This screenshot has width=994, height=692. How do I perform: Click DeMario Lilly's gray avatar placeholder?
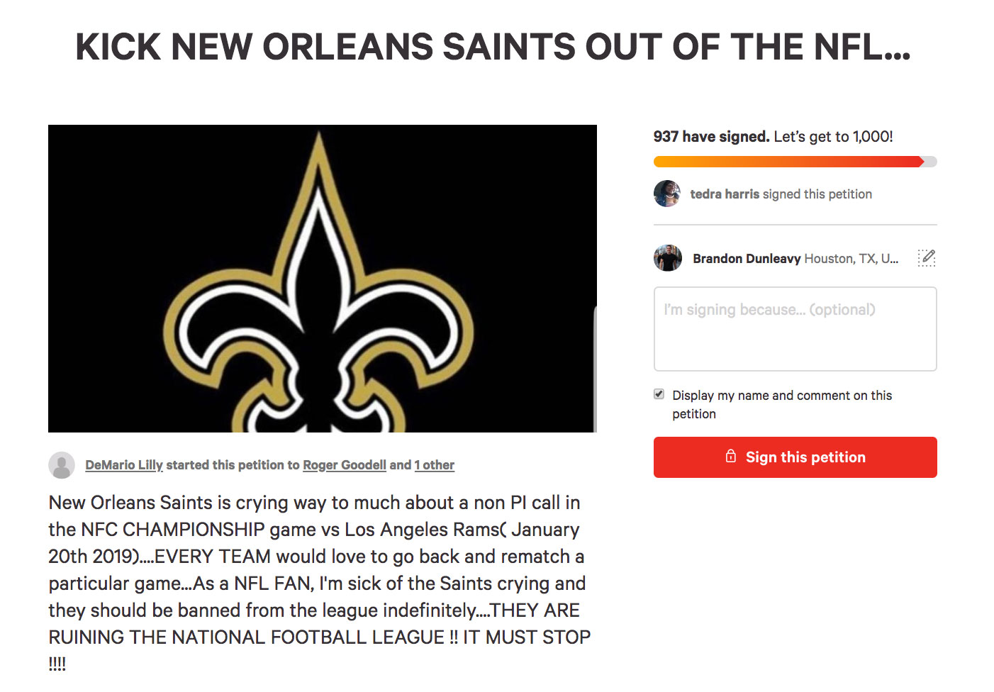point(62,465)
